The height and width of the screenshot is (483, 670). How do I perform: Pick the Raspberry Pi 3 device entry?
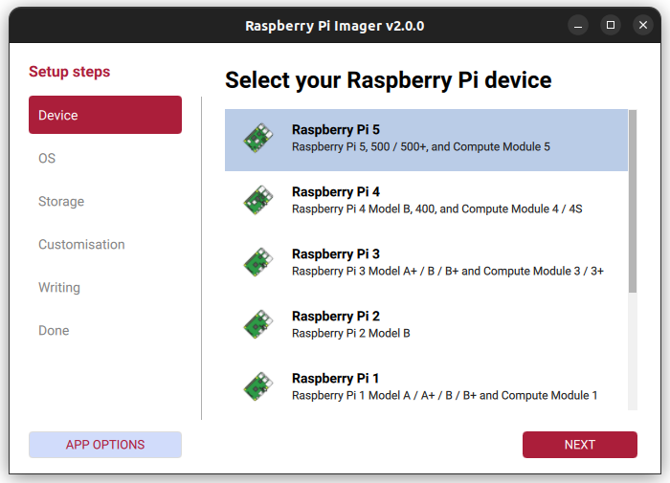click(x=336, y=254)
